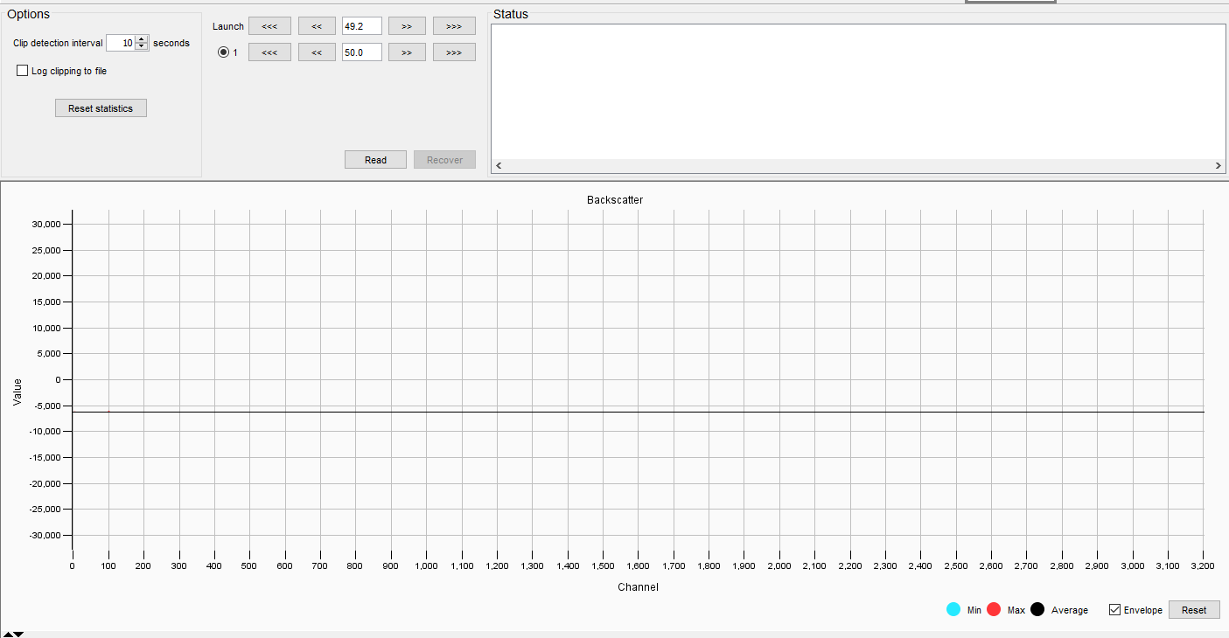Click the Read button
This screenshot has width=1229, height=638.
pyautogui.click(x=375, y=159)
